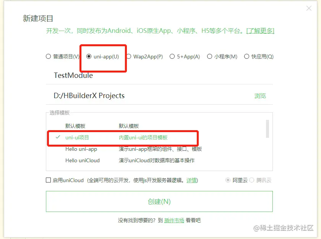Click the TestModule project name field
Image resolution: width=321 pixels, height=239 pixels.
(x=159, y=76)
